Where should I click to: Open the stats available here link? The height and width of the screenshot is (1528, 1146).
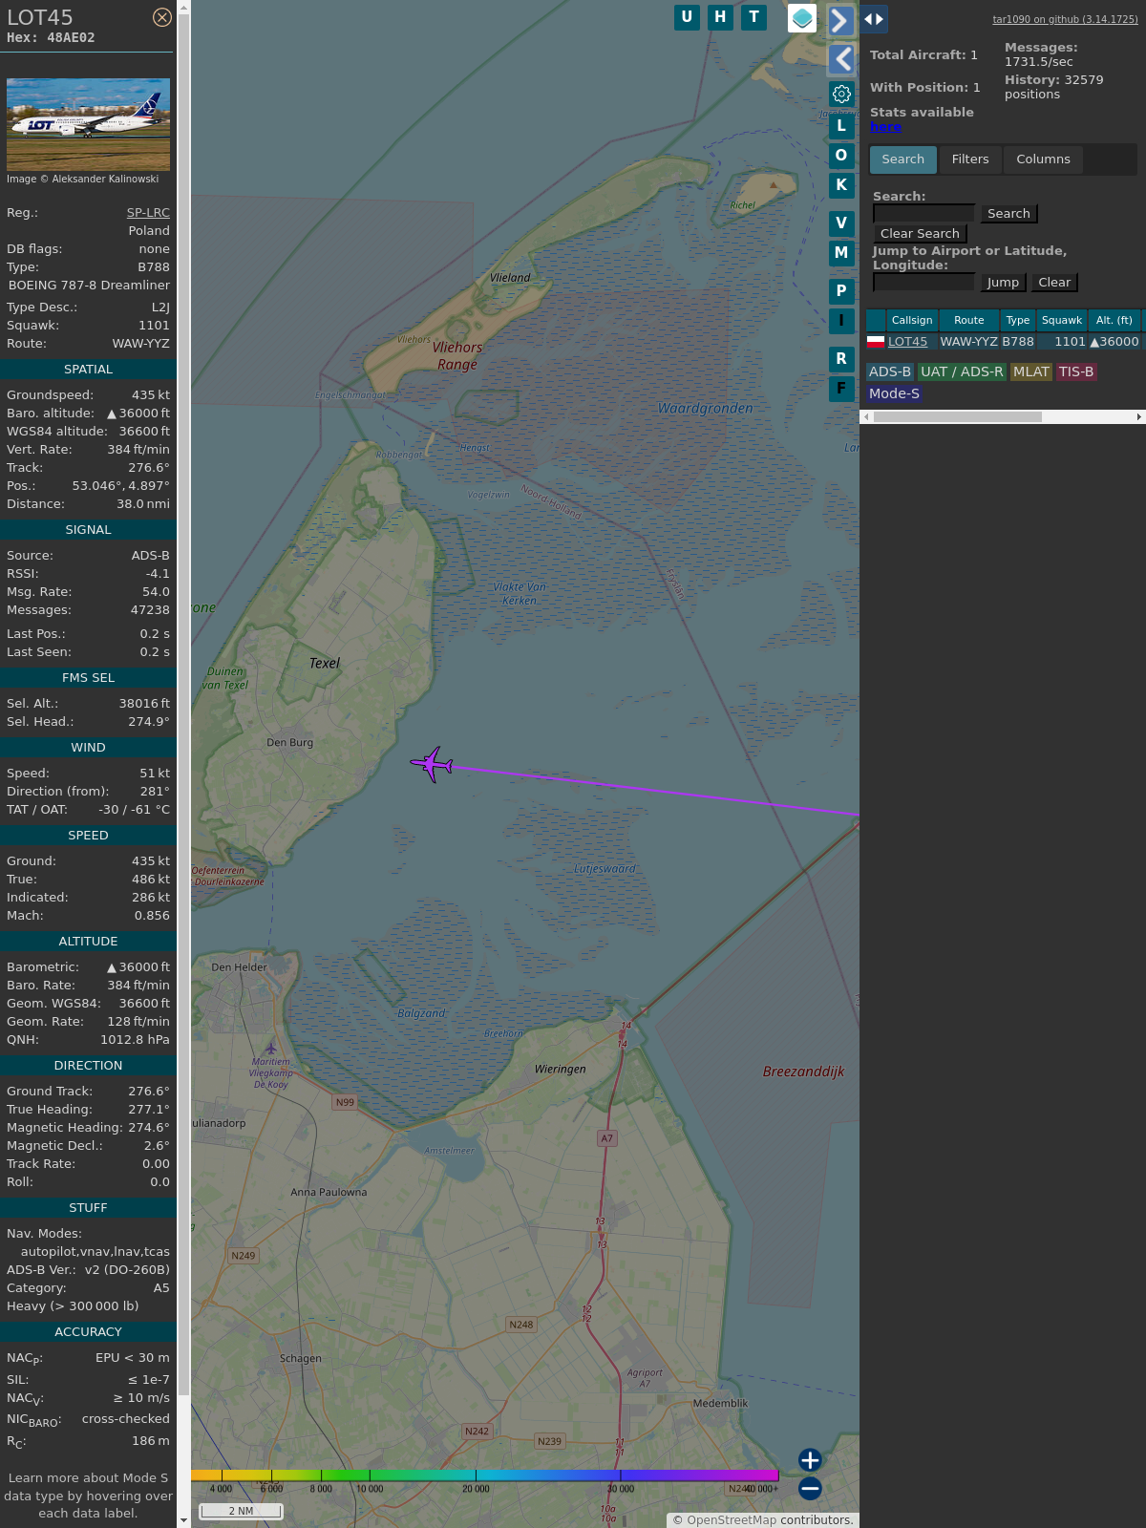[x=885, y=127]
